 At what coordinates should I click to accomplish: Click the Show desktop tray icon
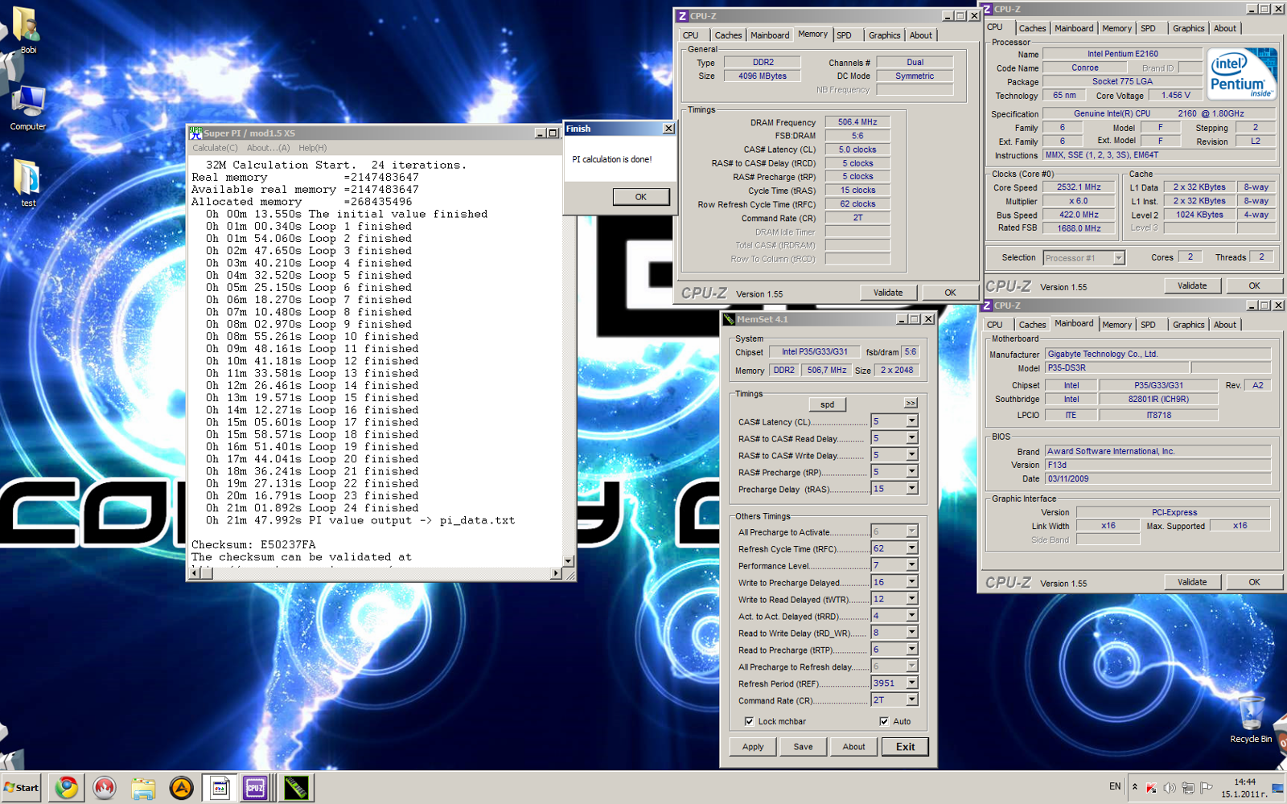coord(1277,788)
